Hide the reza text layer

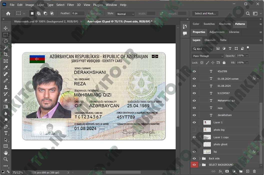point(194,108)
